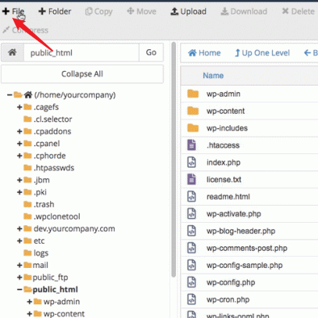The image size is (318, 318).
Task: Click wp-admin folder icon in file list
Action: pos(193,94)
